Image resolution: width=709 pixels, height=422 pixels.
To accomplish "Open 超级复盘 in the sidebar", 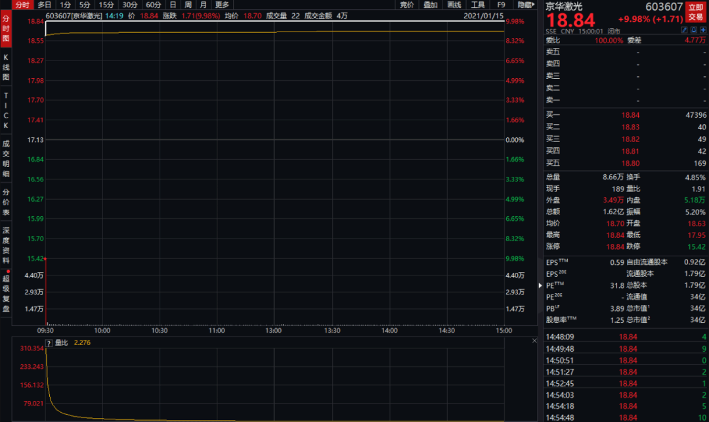I will tap(6, 293).
